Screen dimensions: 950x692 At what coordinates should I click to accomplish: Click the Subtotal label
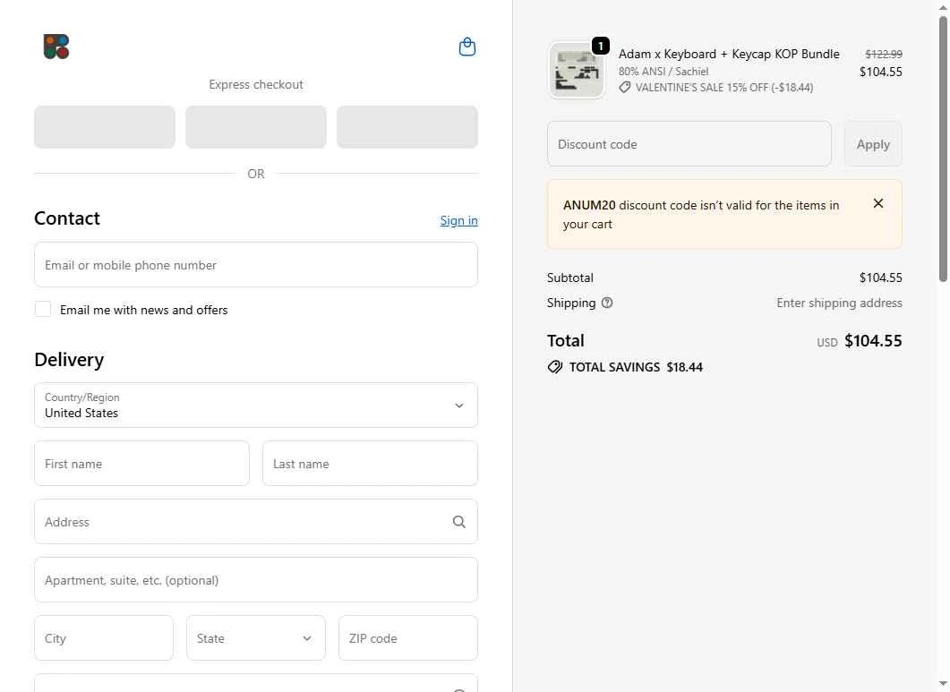click(570, 278)
